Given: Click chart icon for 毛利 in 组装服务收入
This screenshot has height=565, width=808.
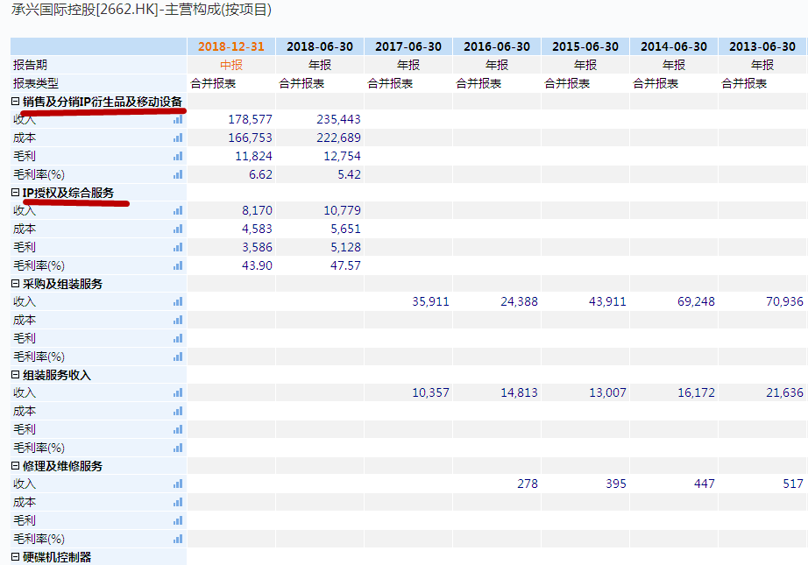Looking at the screenshot, I should [x=178, y=429].
